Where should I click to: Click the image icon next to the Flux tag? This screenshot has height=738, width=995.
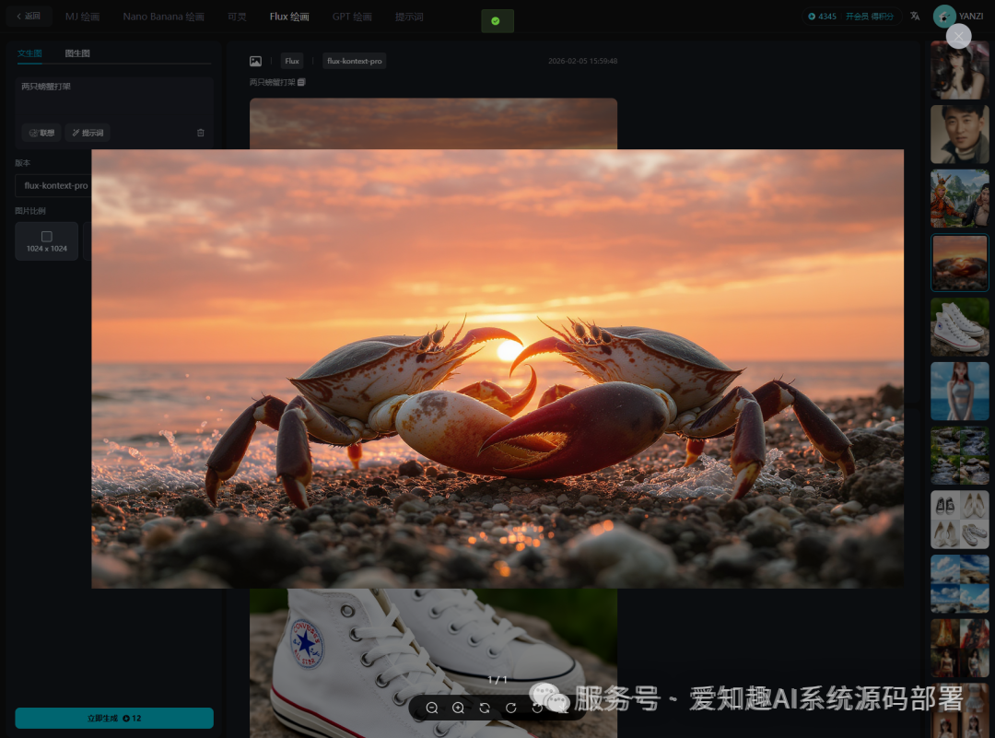(x=255, y=61)
